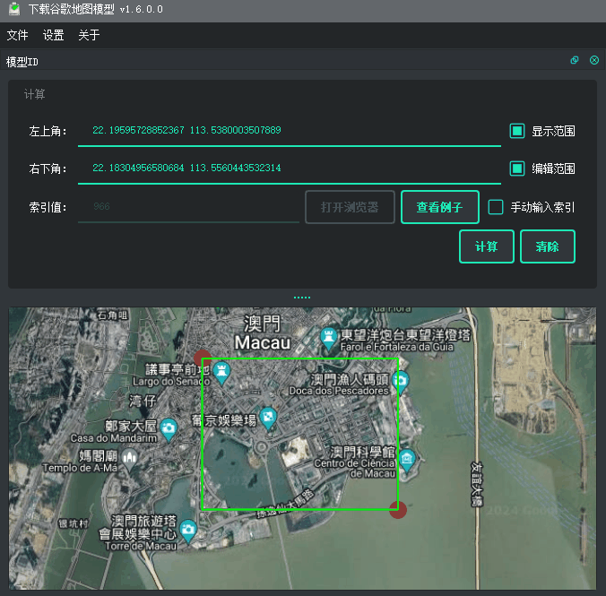Toggle the 显示范围 checkbox
The height and width of the screenshot is (596, 606).
tap(516, 131)
